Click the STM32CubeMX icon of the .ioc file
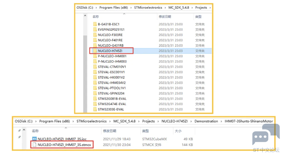The image size is (283, 156). [34, 139]
